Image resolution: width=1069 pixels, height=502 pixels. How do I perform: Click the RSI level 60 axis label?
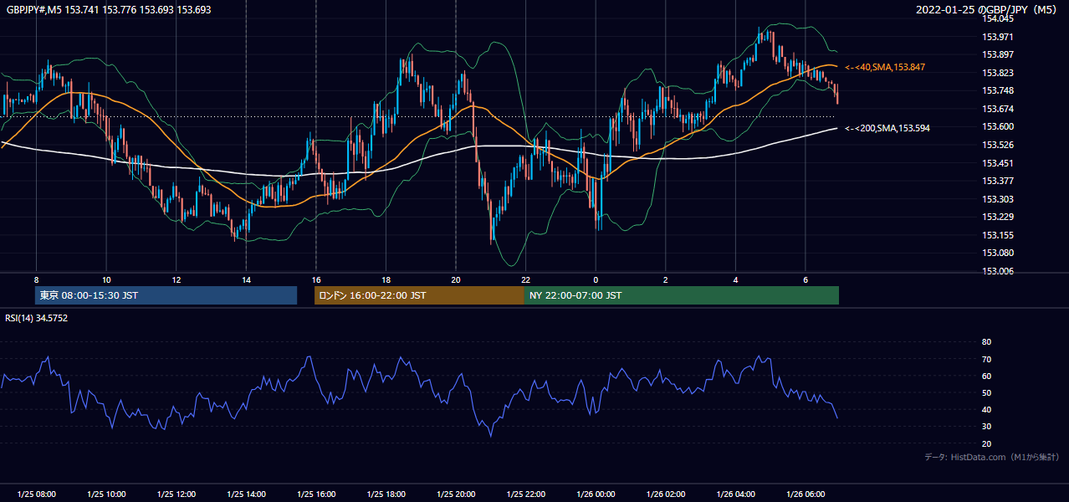[986, 376]
